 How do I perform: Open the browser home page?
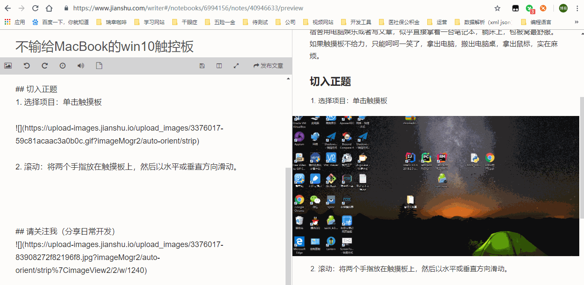pyautogui.click(x=49, y=8)
